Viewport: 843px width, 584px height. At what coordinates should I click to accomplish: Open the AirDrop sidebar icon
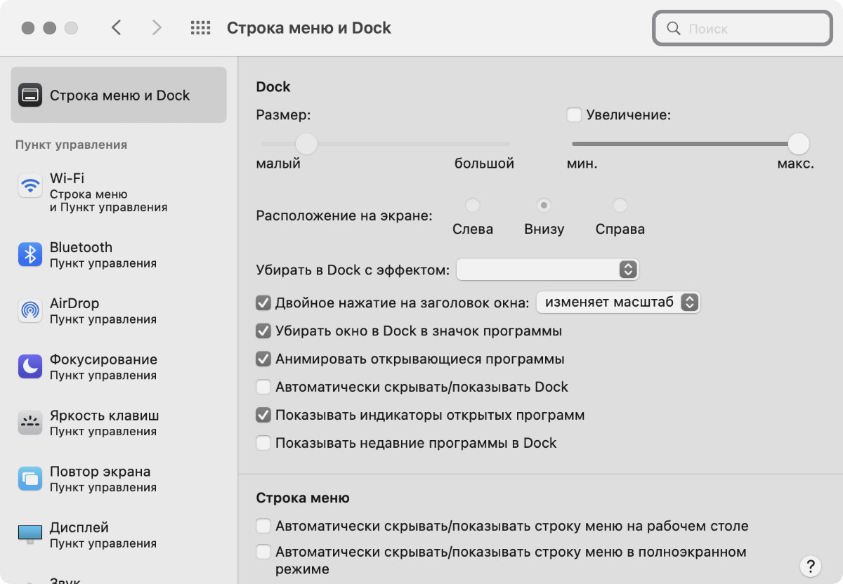[30, 310]
